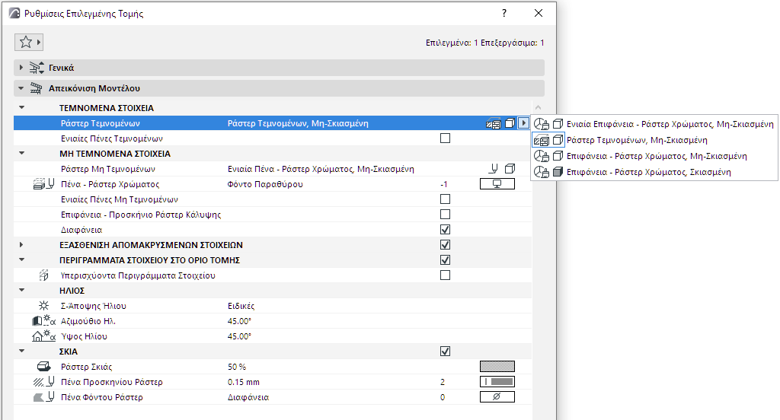Screen dimensions: 780x420
Task: Uncheck ΕΞΑΣΘΕΝΙΣΗ ΑΠΟΜΑΚΡΥΣΜΕΝΩΝ ΣΤΟΙΧΕΙΩΝ checkbox
Action: (x=445, y=245)
